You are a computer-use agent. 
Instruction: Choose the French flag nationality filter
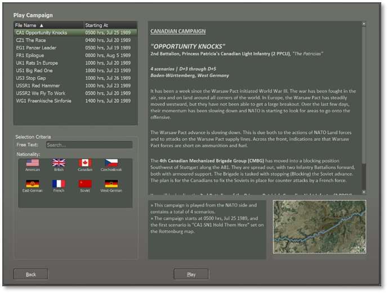tap(59, 184)
